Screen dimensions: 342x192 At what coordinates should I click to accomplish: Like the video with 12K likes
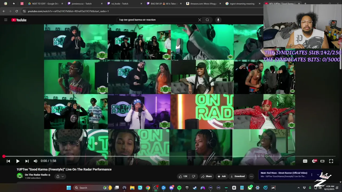(x=183, y=176)
